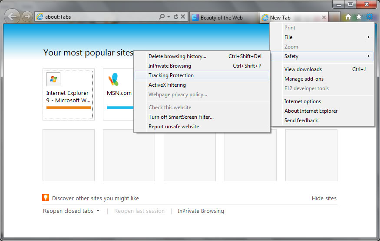Click the Search magnifier in address bar
This screenshot has width=380, height=241.
pos(162,16)
